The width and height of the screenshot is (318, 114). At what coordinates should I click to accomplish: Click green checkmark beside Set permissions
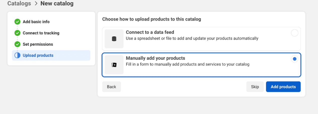coord(17,44)
